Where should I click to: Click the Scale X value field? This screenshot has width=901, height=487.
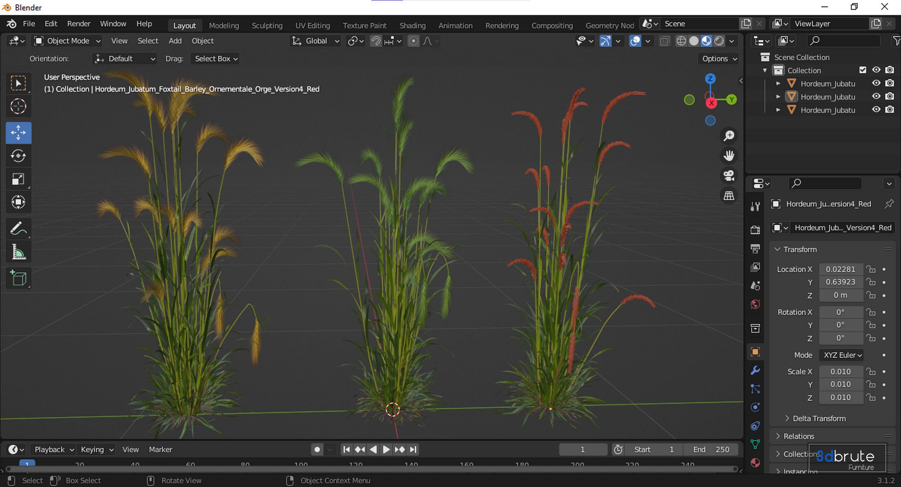tap(841, 371)
